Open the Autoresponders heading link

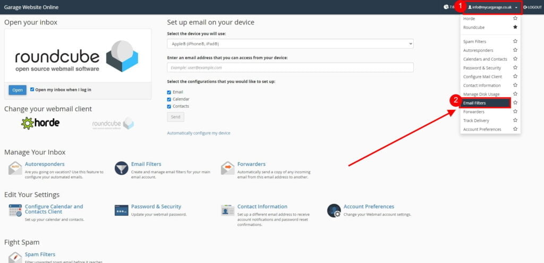click(45, 164)
